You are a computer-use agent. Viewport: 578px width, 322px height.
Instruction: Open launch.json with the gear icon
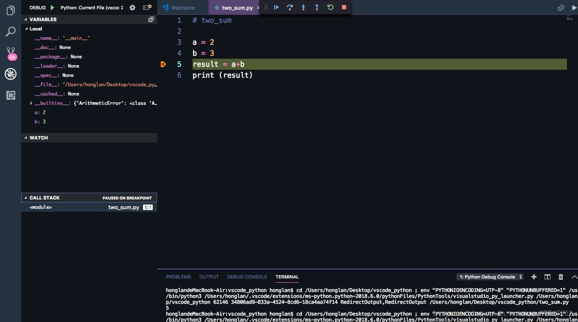132,8
